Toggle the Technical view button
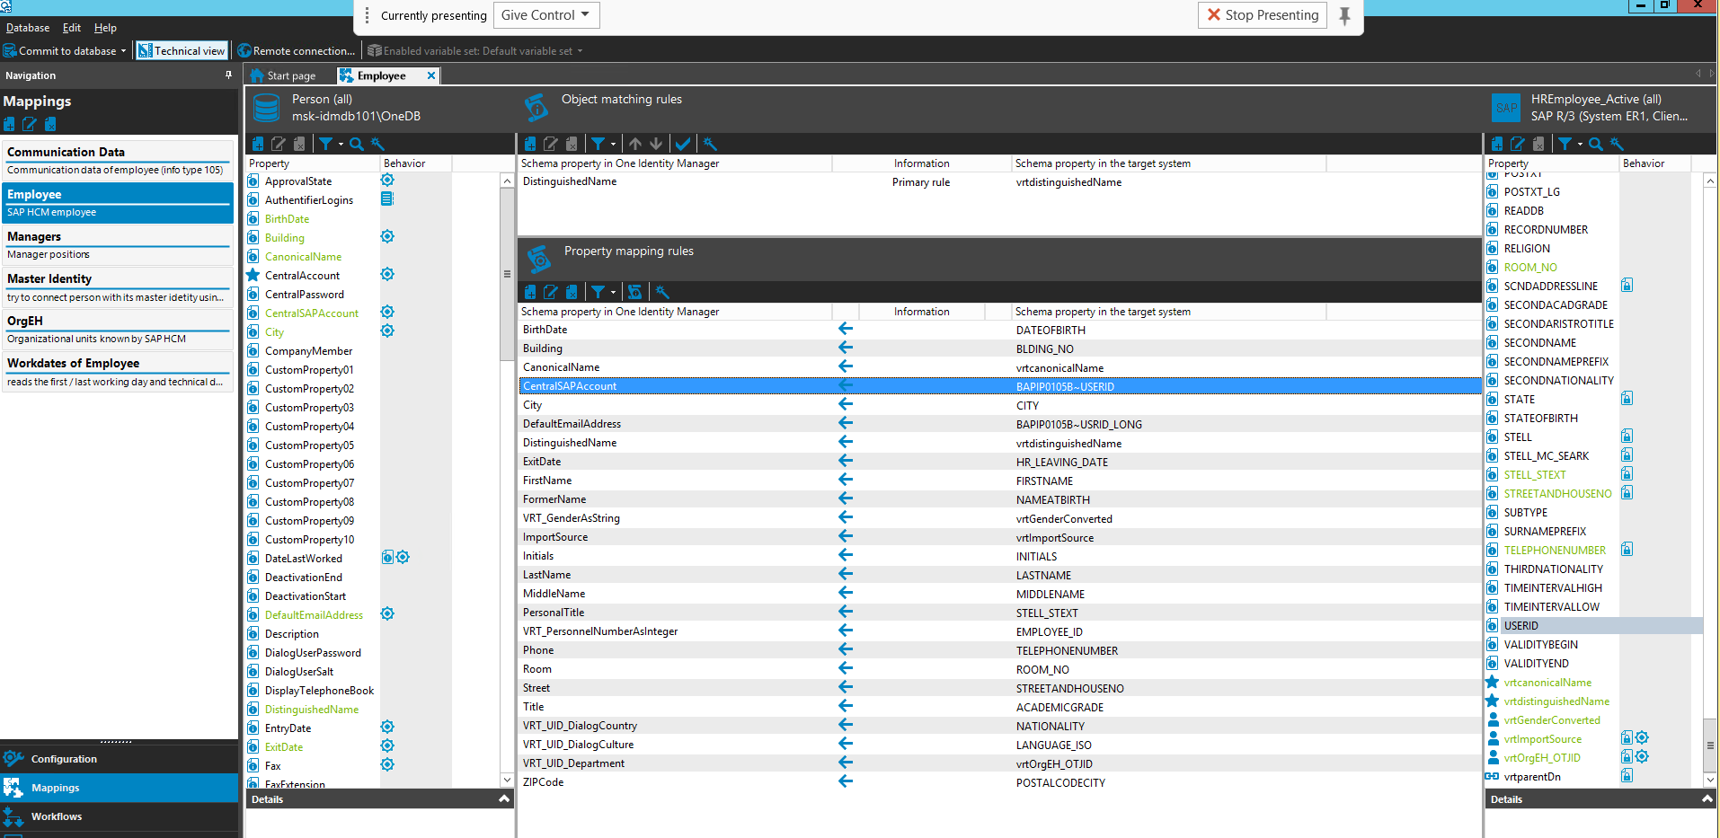This screenshot has width=1720, height=838. [x=181, y=51]
